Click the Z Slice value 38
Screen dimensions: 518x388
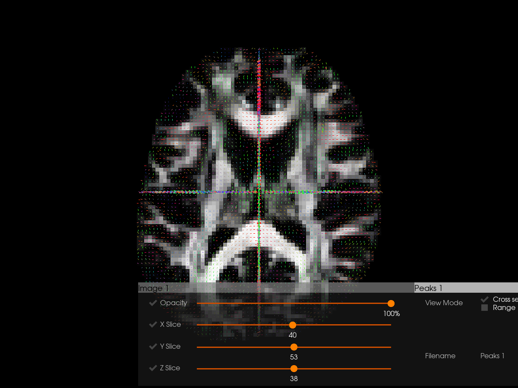point(294,379)
